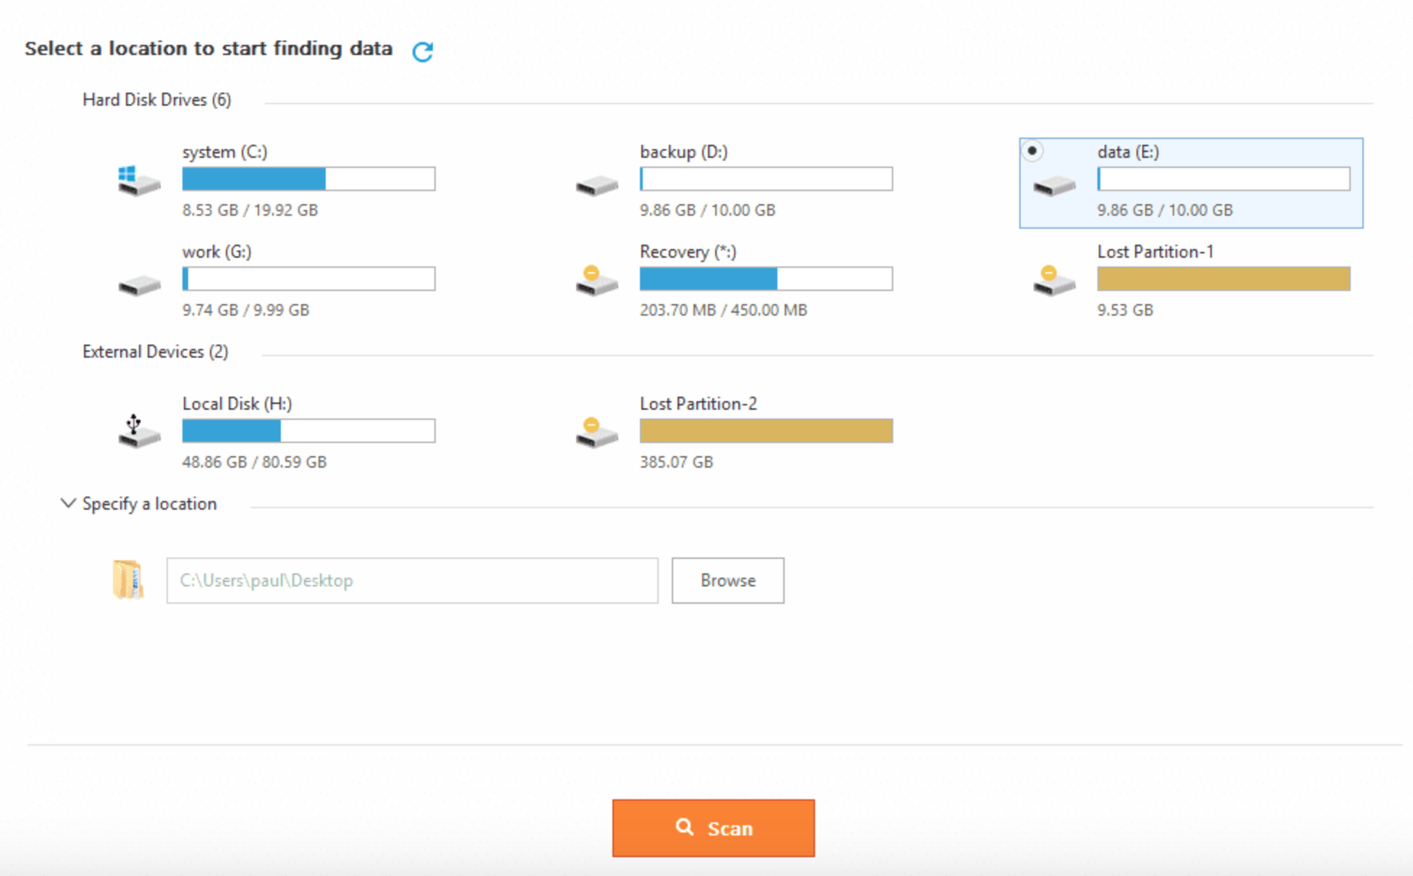1413x876 pixels.
Task: Click the "203.70 MB / 450.00 MB" text
Action: coord(723,310)
